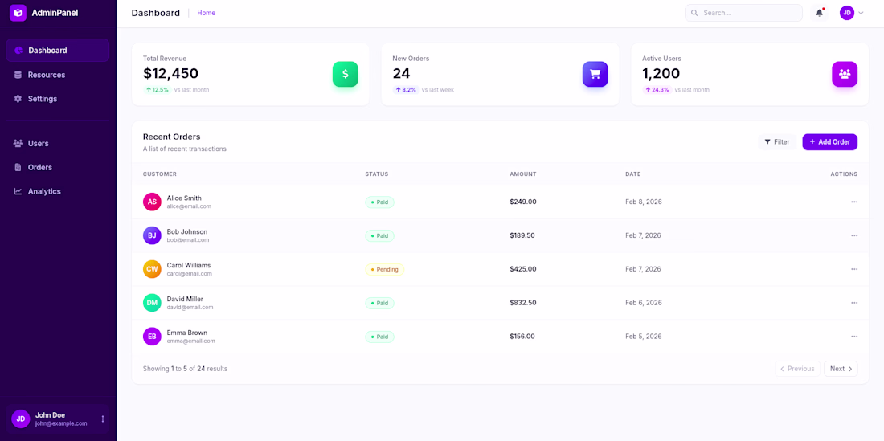Open Analytics from the sidebar

[58, 191]
